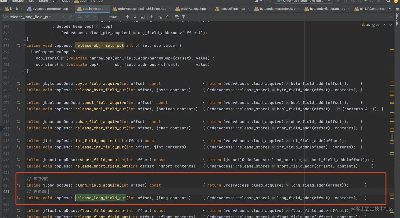Image resolution: width=400 pixels, height=218 pixels.
Task: Click gutter navigation icon at line 414
Action: pos(19,147)
